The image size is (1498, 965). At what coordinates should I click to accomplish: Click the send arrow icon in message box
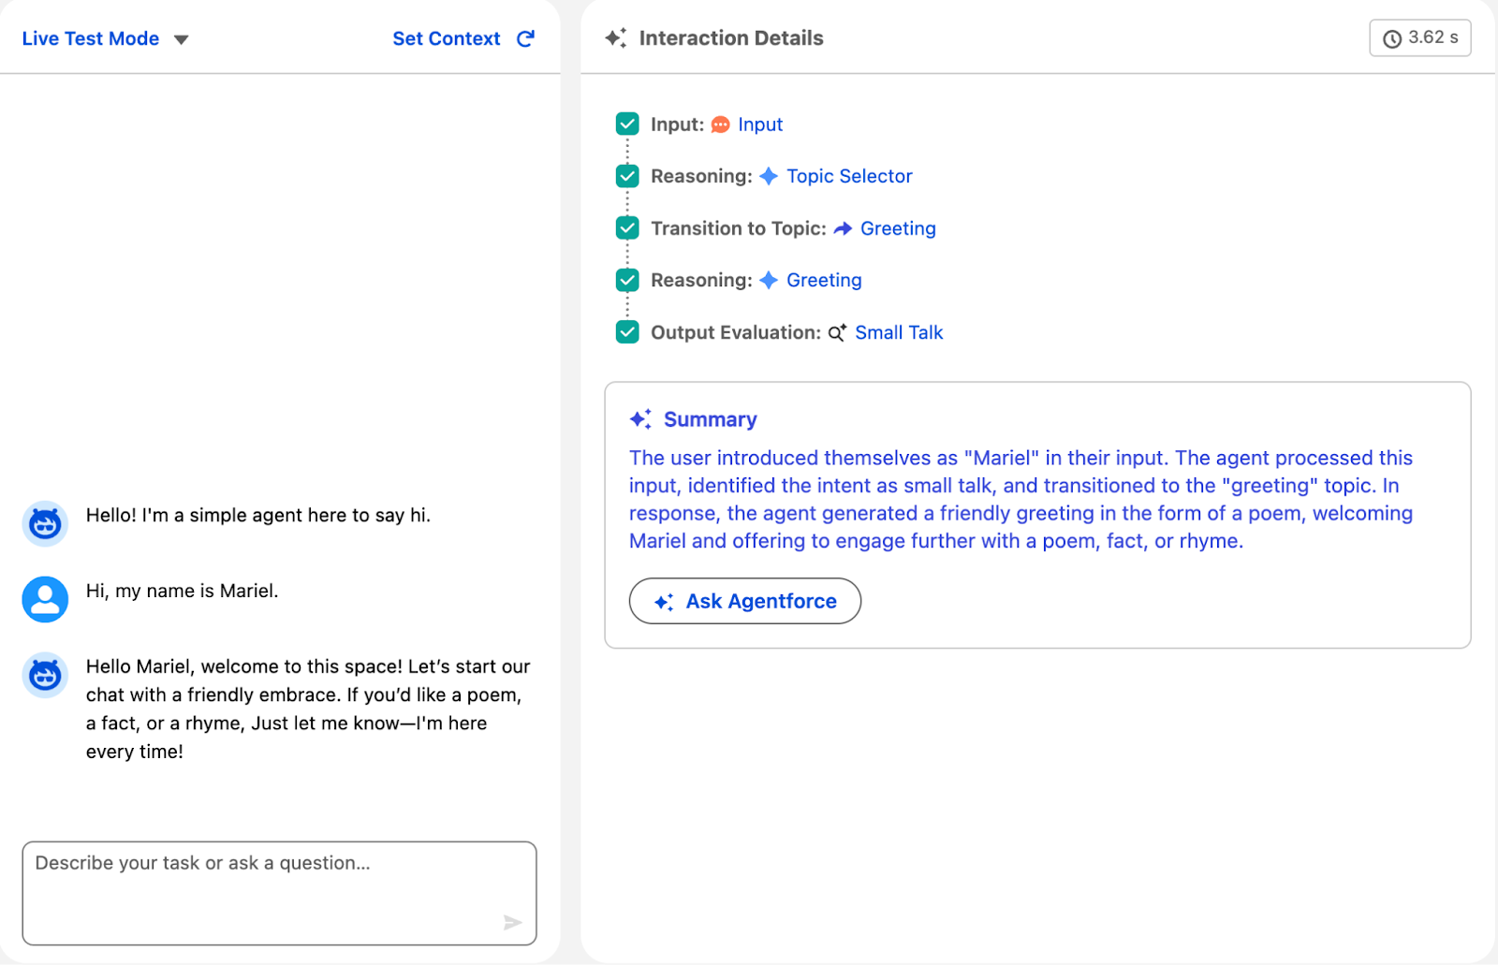click(512, 922)
